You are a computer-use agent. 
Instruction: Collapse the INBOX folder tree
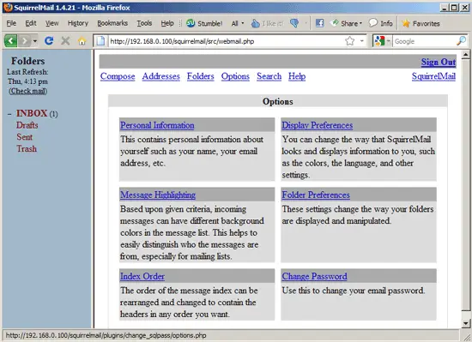(x=9, y=114)
